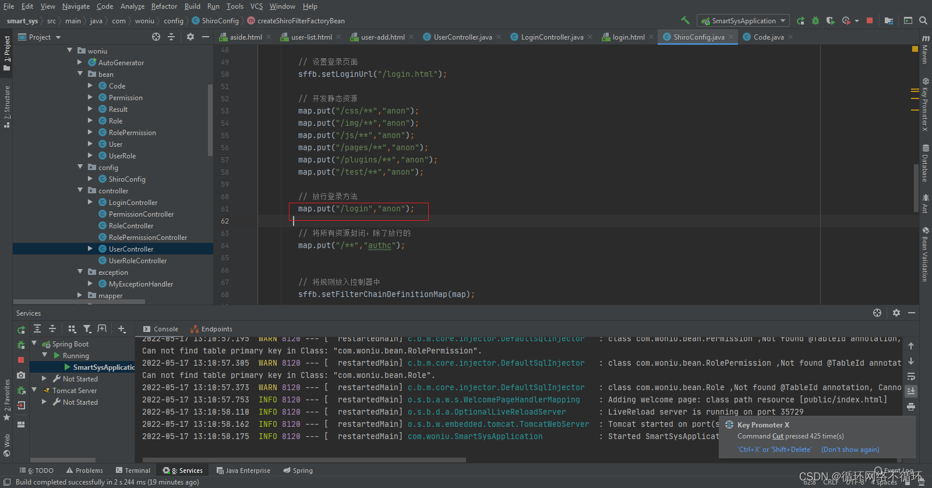This screenshot has height=488, width=932.
Task: Toggle the Structure tool window
Action: [7, 107]
